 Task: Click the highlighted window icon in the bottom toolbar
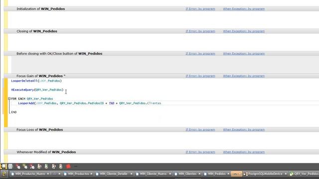tap(3, 167)
